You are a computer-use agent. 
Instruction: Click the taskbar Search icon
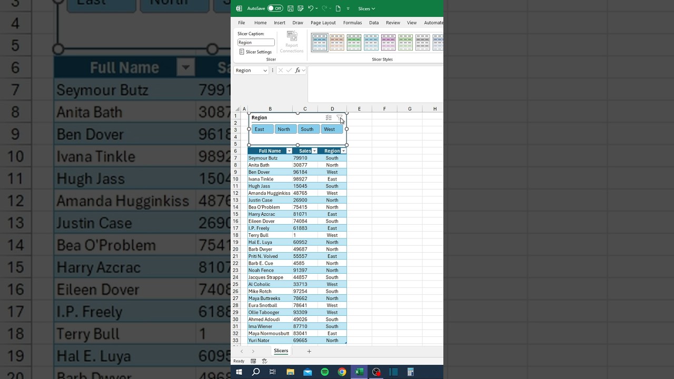(256, 372)
